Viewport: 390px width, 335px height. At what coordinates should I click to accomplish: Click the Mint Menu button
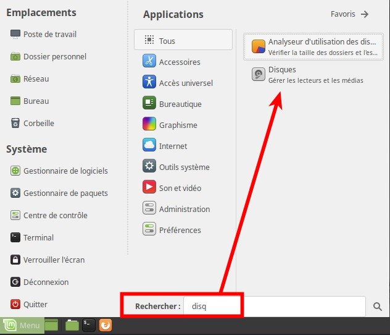pos(22,325)
